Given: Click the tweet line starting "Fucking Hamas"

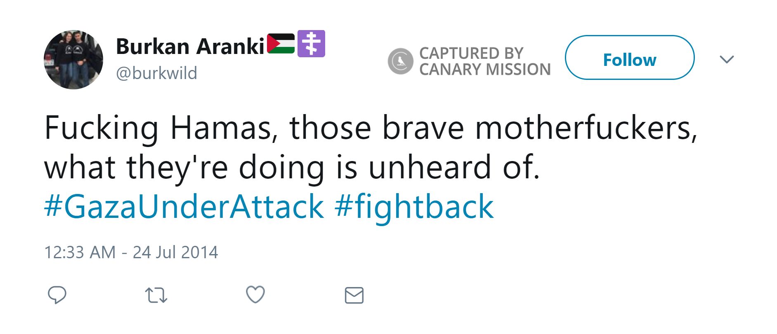Looking at the screenshot, I should (371, 128).
